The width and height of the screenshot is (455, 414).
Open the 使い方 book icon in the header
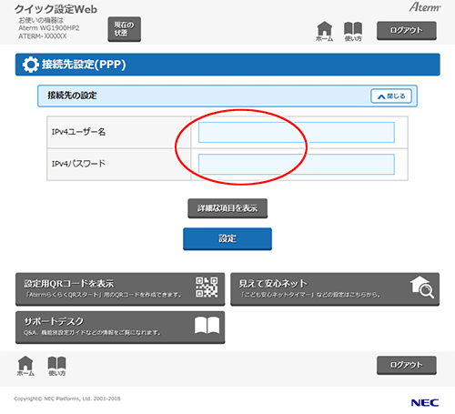[x=353, y=32]
